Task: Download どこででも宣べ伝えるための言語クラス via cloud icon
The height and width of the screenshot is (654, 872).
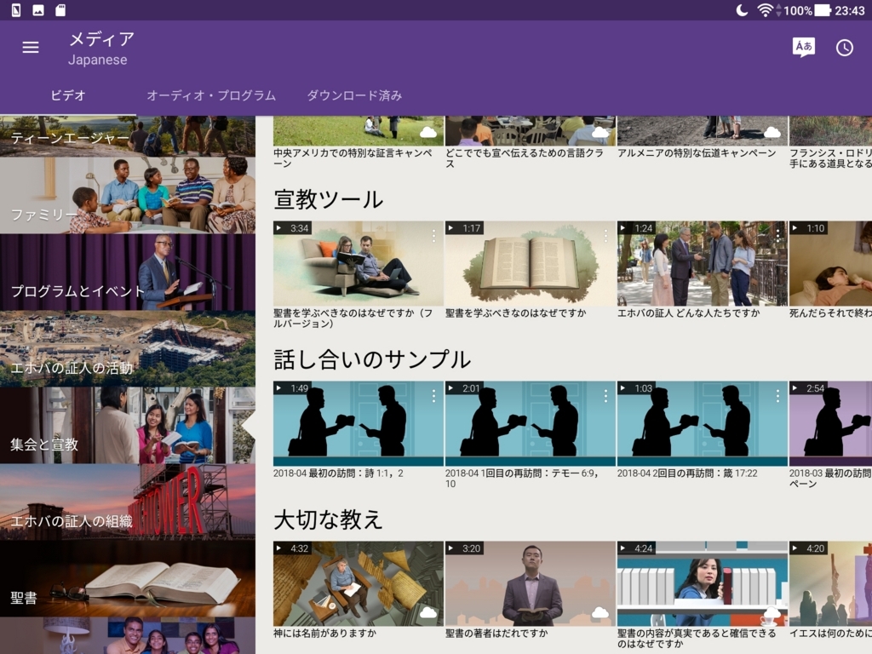Action: [x=600, y=132]
